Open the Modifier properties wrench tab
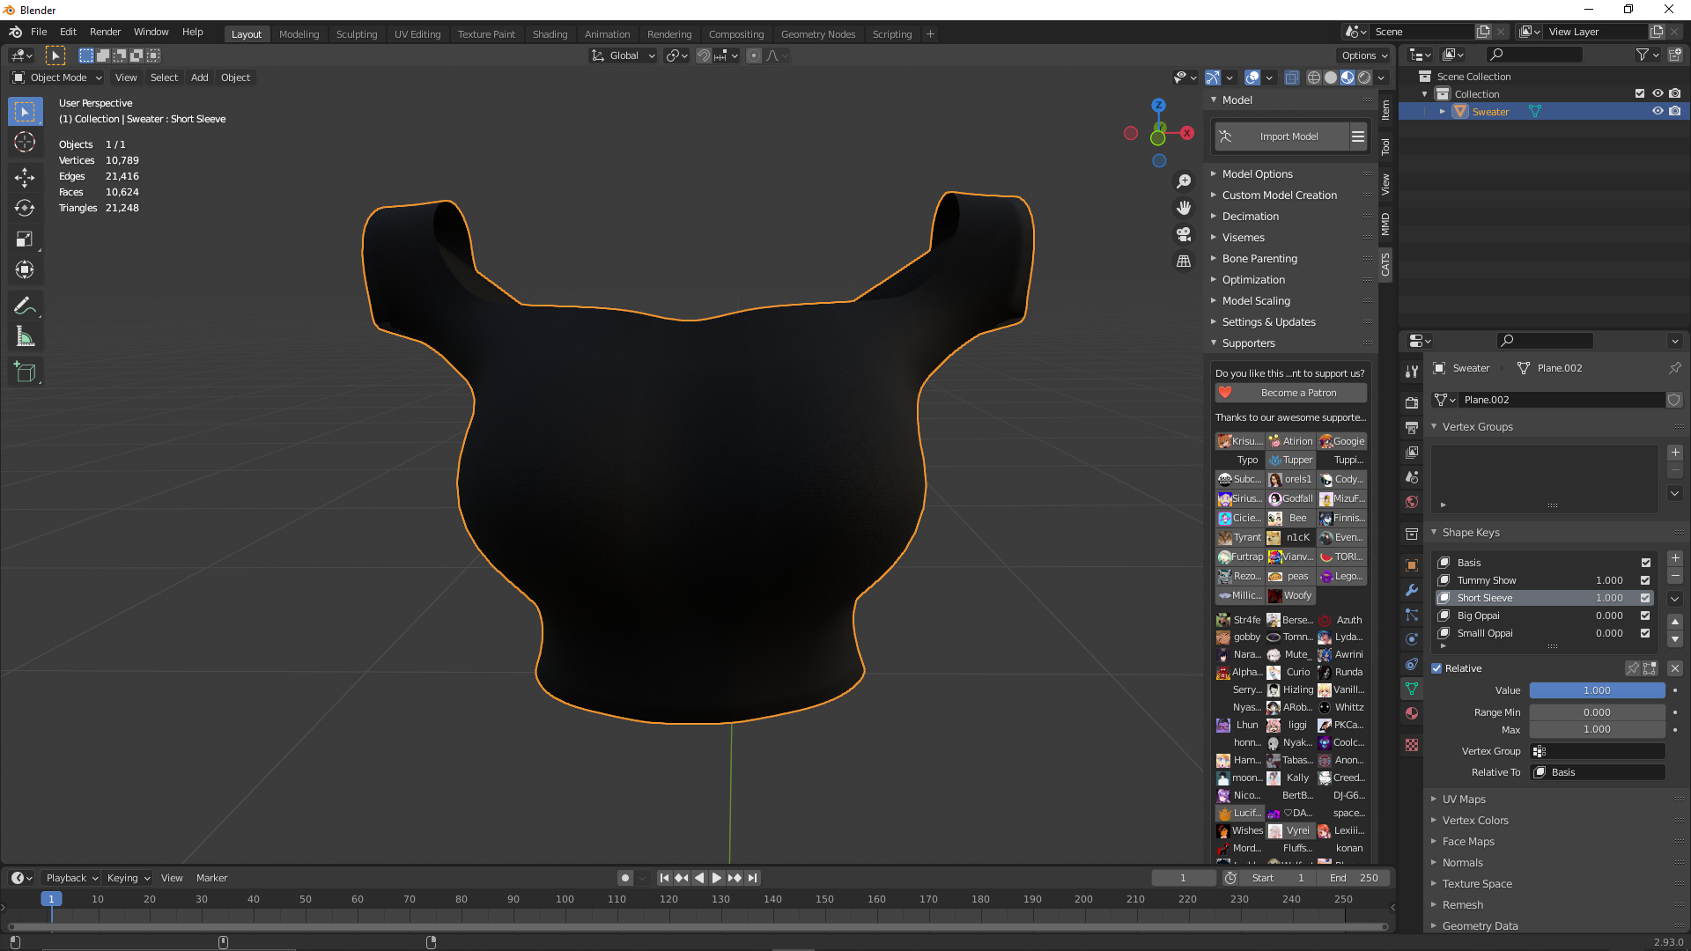The height and width of the screenshot is (951, 1691). [1412, 590]
